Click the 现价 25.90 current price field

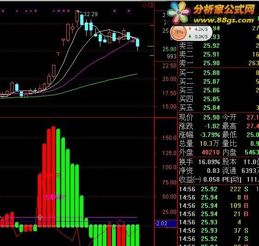pos(199,117)
